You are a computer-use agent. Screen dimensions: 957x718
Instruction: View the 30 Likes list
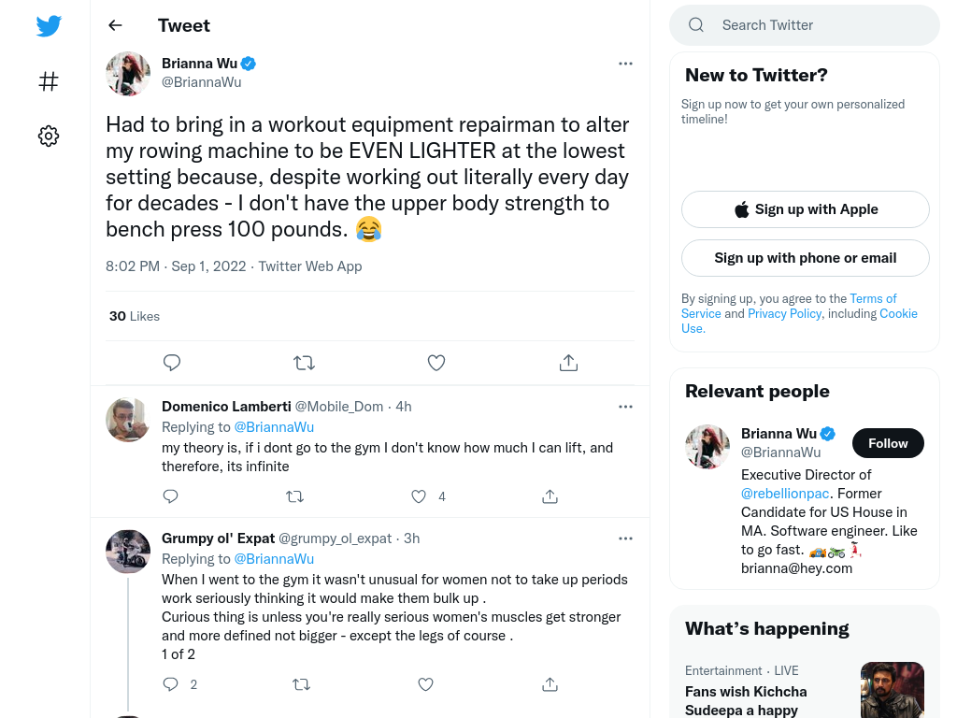(x=135, y=316)
